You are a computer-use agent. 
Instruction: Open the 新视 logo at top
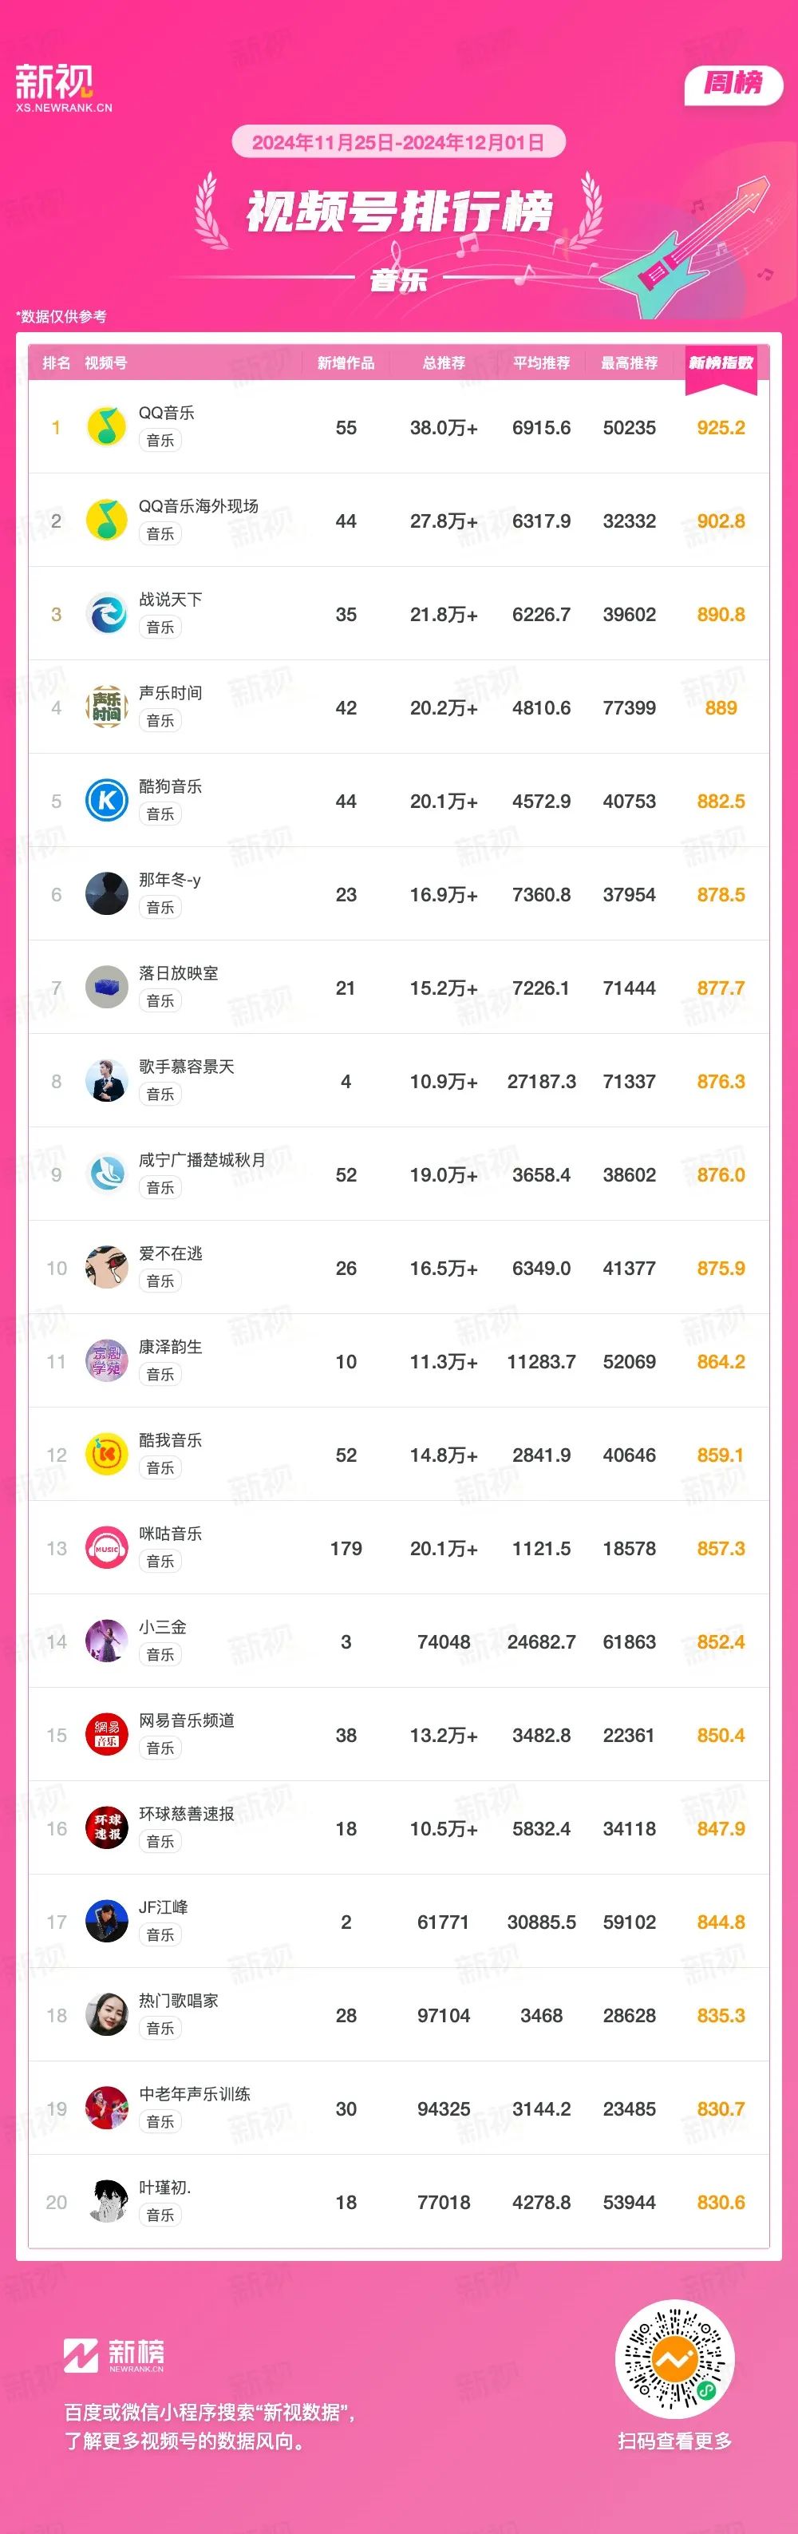pyautogui.click(x=64, y=88)
